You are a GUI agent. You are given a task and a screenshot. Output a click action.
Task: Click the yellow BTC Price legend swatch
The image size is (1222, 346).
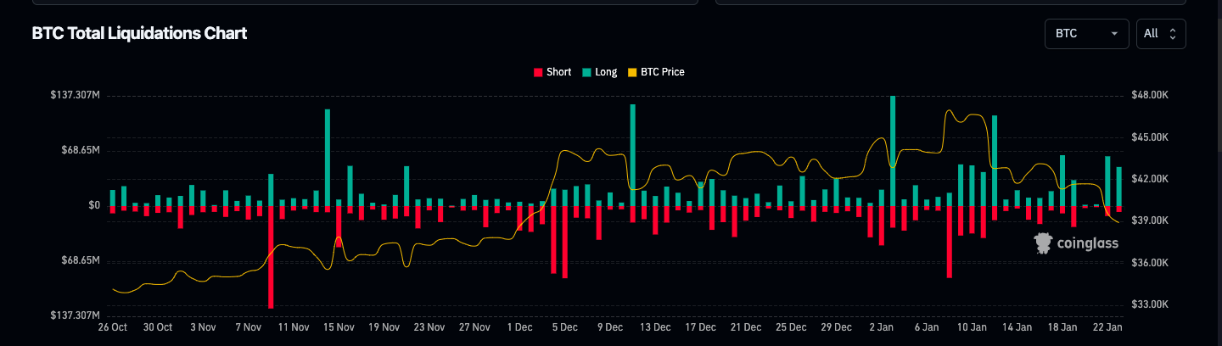click(x=632, y=72)
